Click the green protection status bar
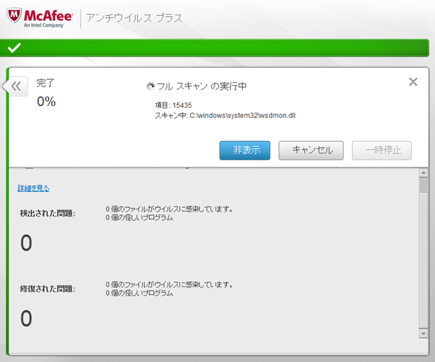The width and height of the screenshot is (435, 362). (x=214, y=48)
